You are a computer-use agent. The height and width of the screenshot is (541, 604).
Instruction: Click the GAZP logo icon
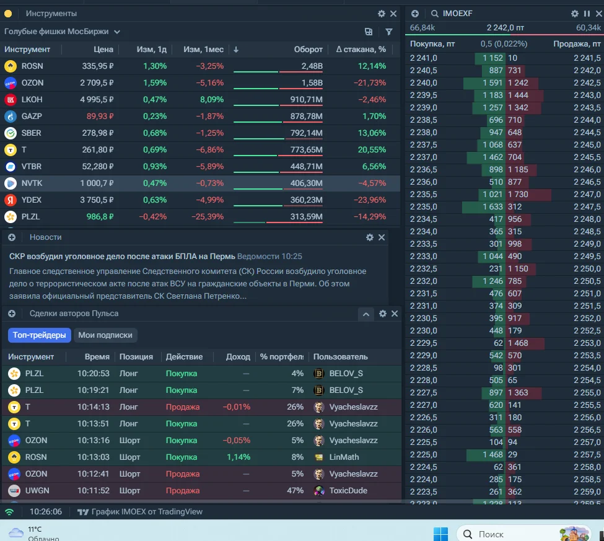click(11, 117)
